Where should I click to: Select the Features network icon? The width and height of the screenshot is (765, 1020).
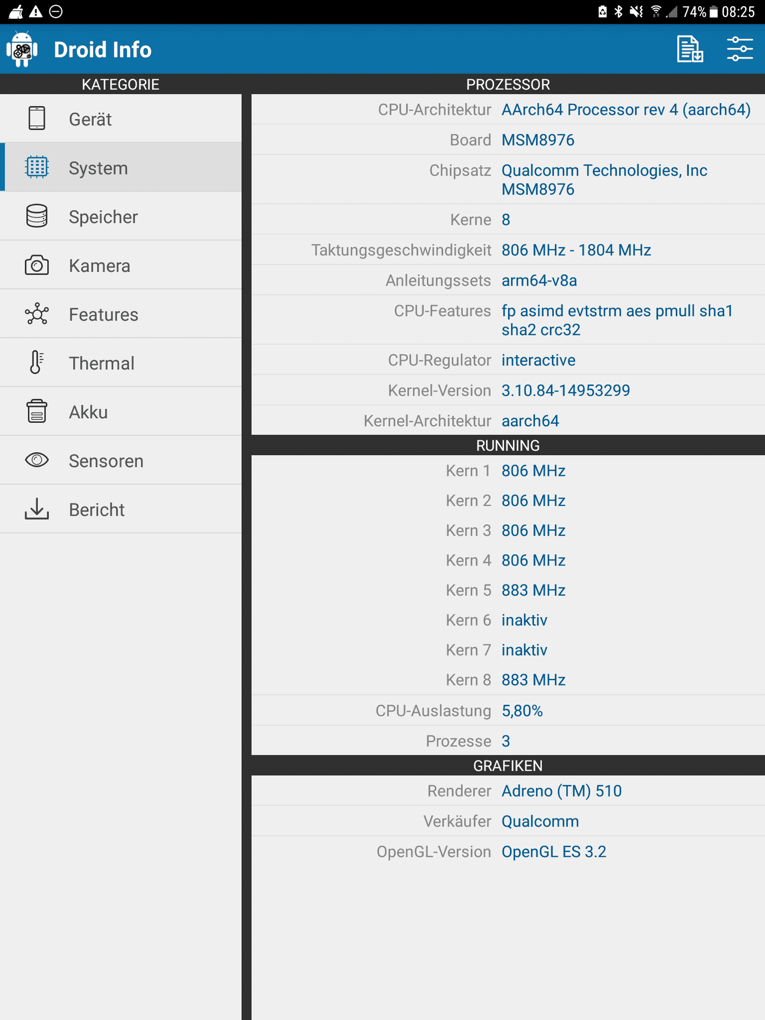coord(37,314)
